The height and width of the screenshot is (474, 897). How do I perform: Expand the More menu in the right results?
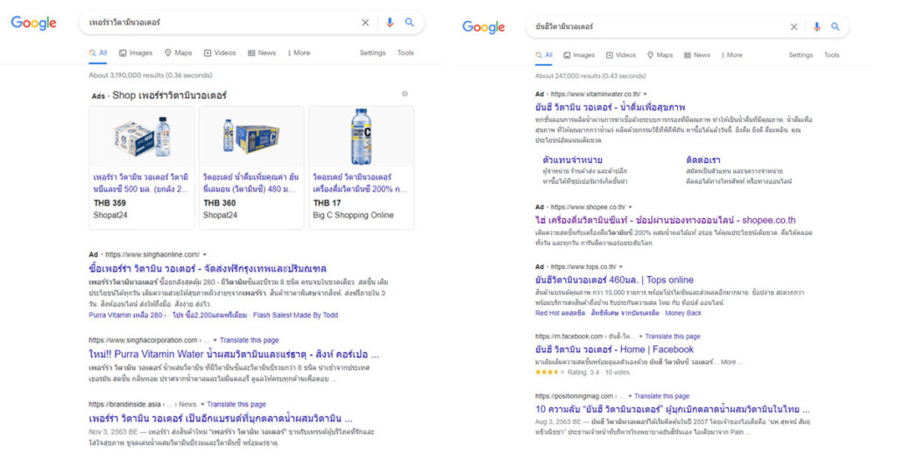pyautogui.click(x=731, y=55)
